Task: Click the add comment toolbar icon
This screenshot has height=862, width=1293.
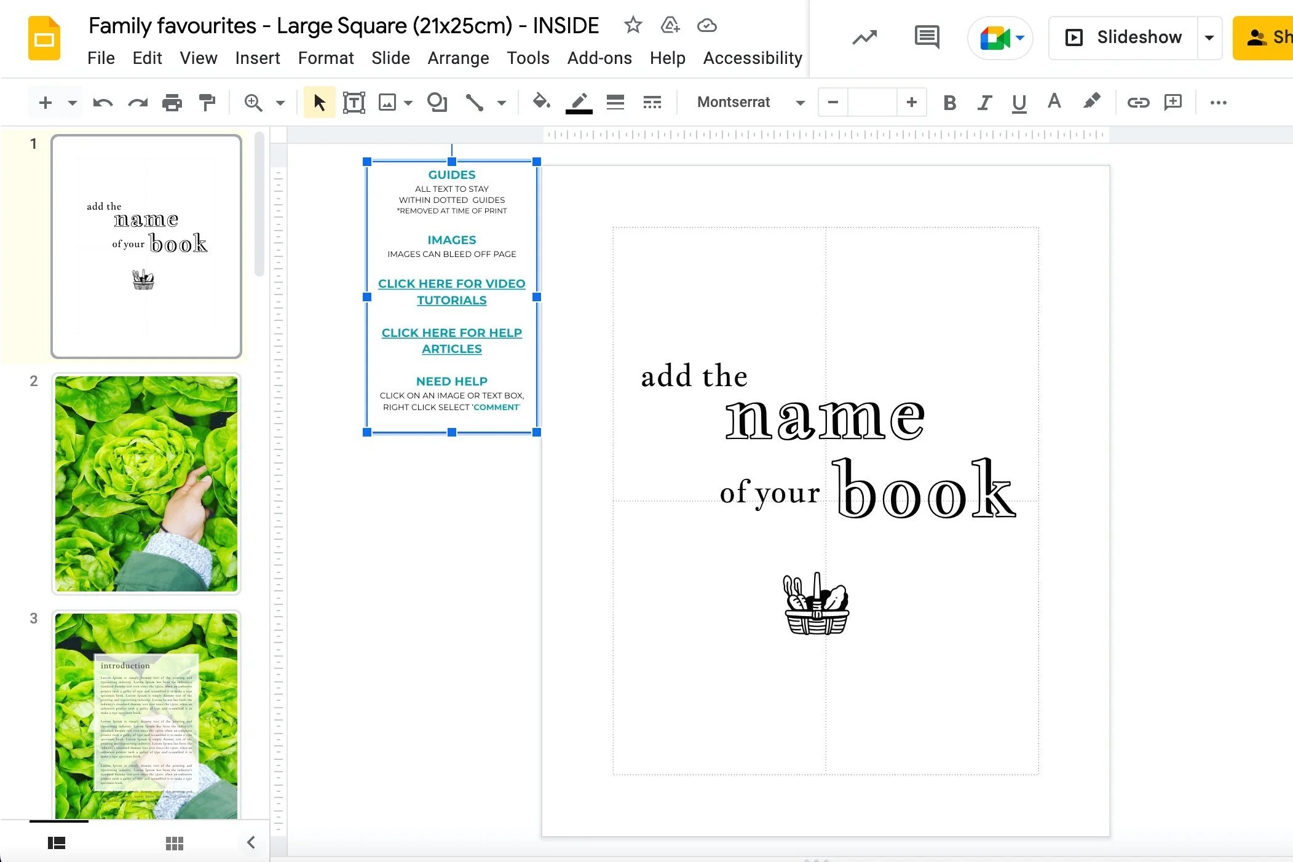Action: coord(1173,102)
